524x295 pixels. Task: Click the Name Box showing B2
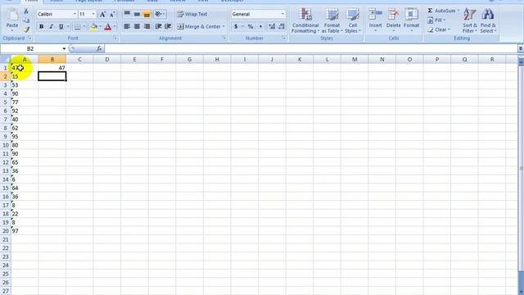point(31,49)
